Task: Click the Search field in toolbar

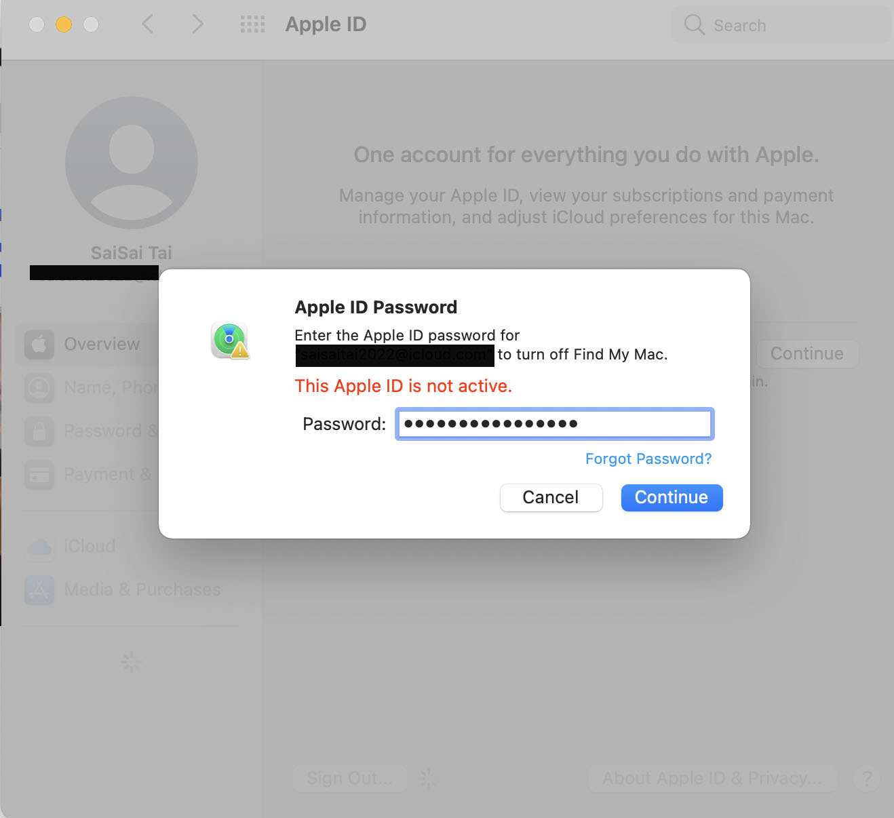Action: 781,25
